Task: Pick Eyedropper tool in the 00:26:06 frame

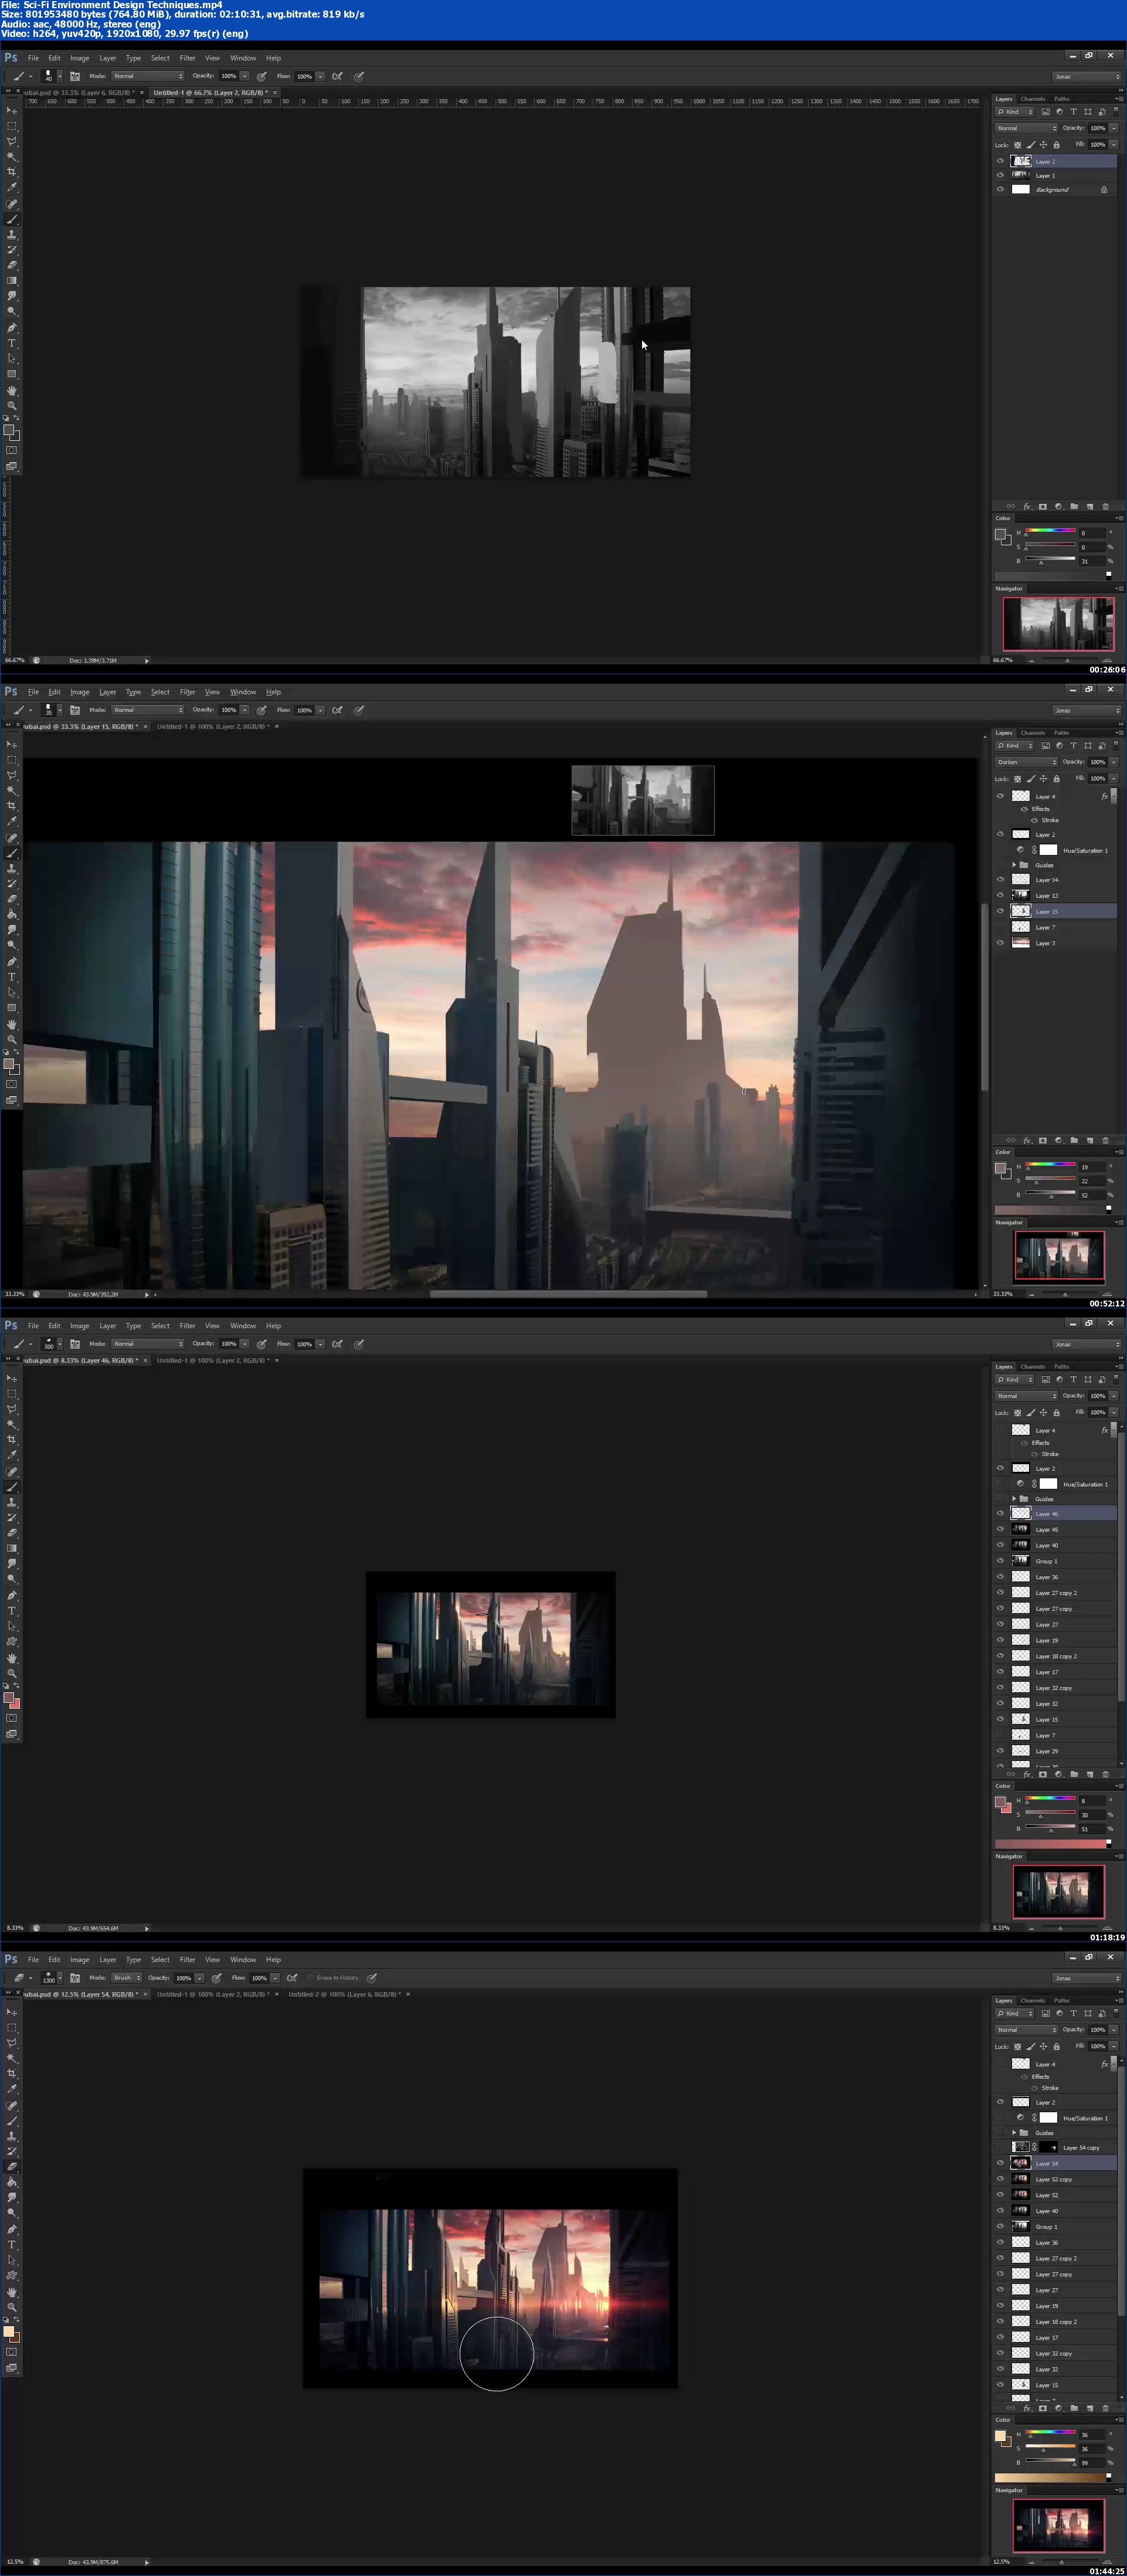Action: [x=12, y=187]
